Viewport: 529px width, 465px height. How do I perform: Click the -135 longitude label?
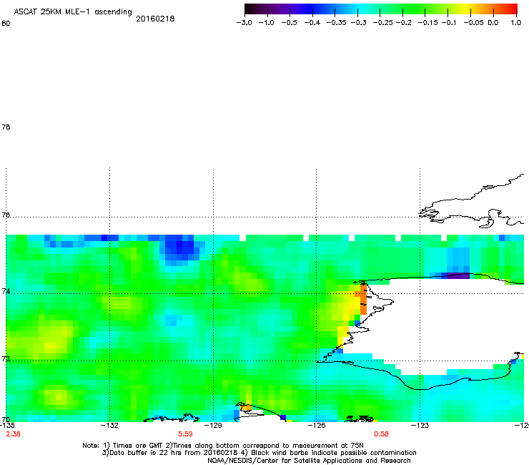tap(7, 426)
